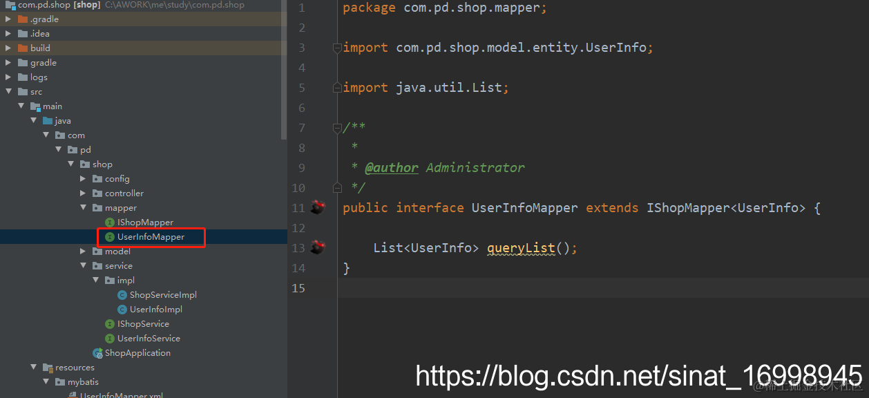Click the project tree vertical scrollbar

point(284,69)
